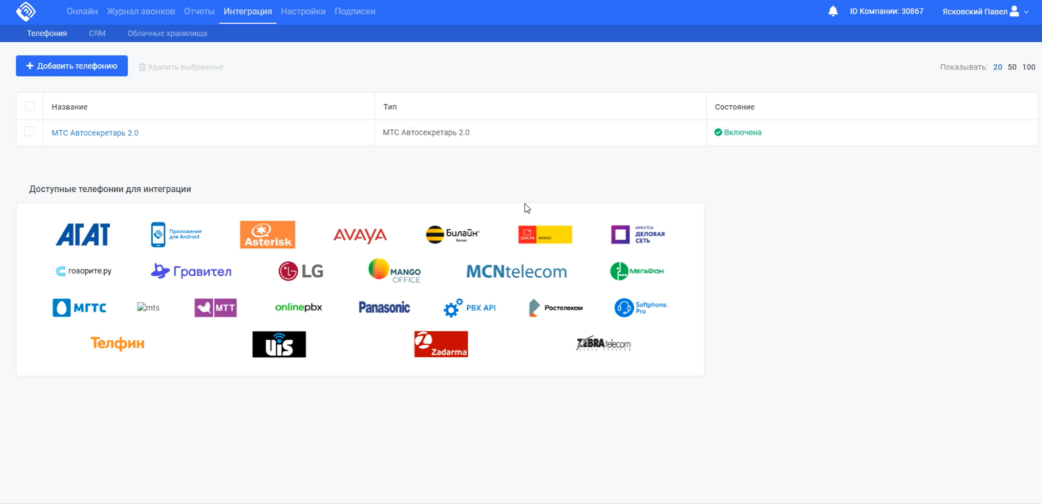Choose the Билайн Бизнес logo
The width and height of the screenshot is (1042, 504).
pyautogui.click(x=453, y=234)
